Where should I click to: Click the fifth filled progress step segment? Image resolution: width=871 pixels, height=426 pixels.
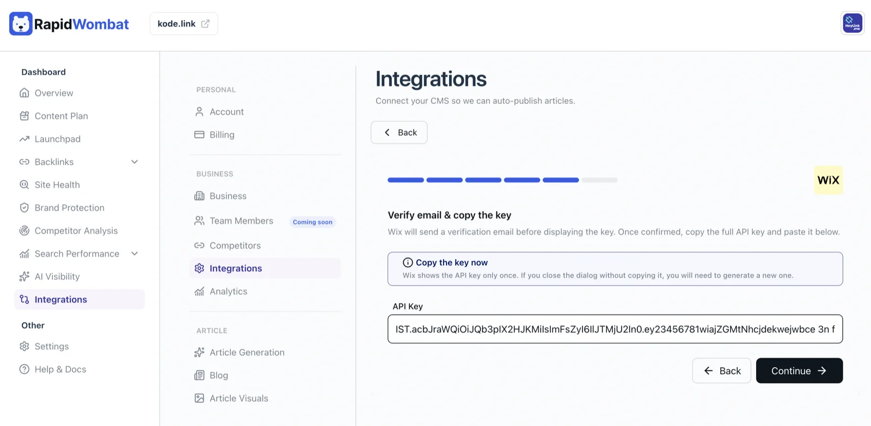click(x=561, y=180)
